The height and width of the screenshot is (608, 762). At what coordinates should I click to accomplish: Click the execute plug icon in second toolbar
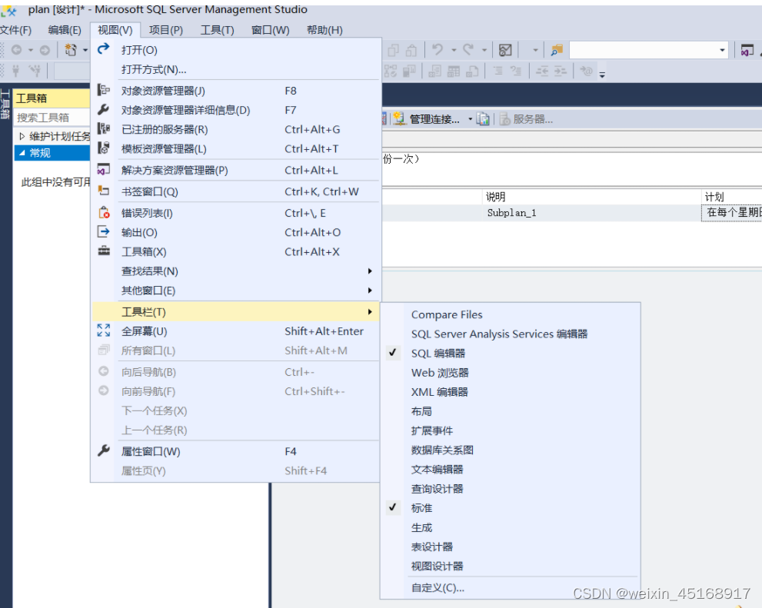click(16, 71)
